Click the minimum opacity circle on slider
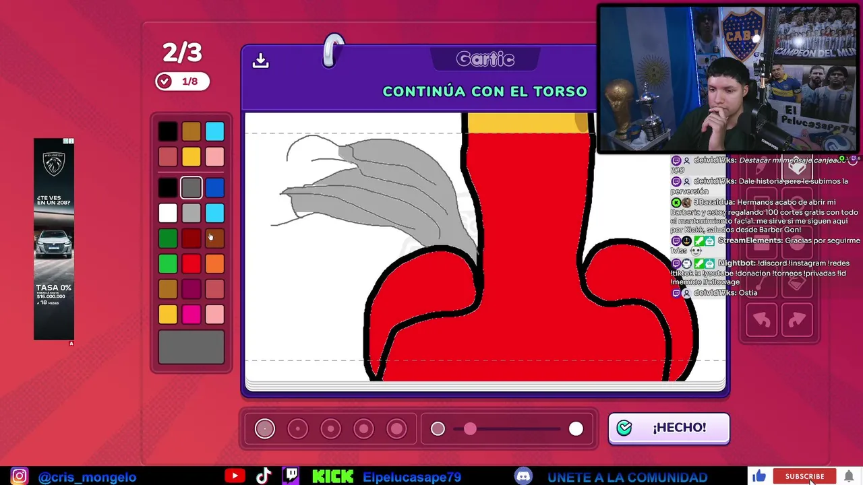Viewport: 863px width, 485px height. (x=438, y=428)
